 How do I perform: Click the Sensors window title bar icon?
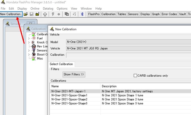(x=8, y=24)
